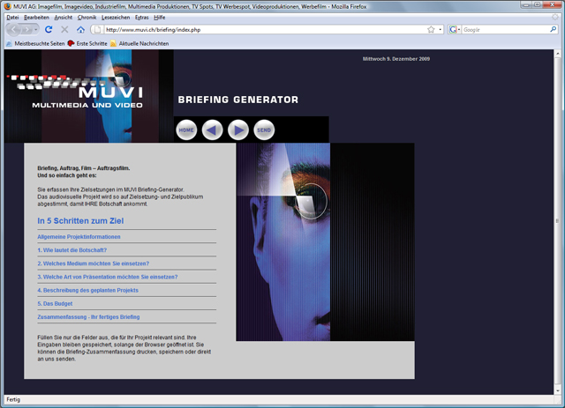Click the Firefox home icon
Screen dimensions: 565x408
81,29
